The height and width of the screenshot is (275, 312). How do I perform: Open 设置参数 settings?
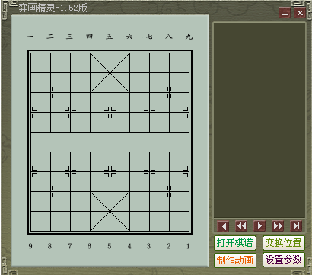(x=284, y=260)
